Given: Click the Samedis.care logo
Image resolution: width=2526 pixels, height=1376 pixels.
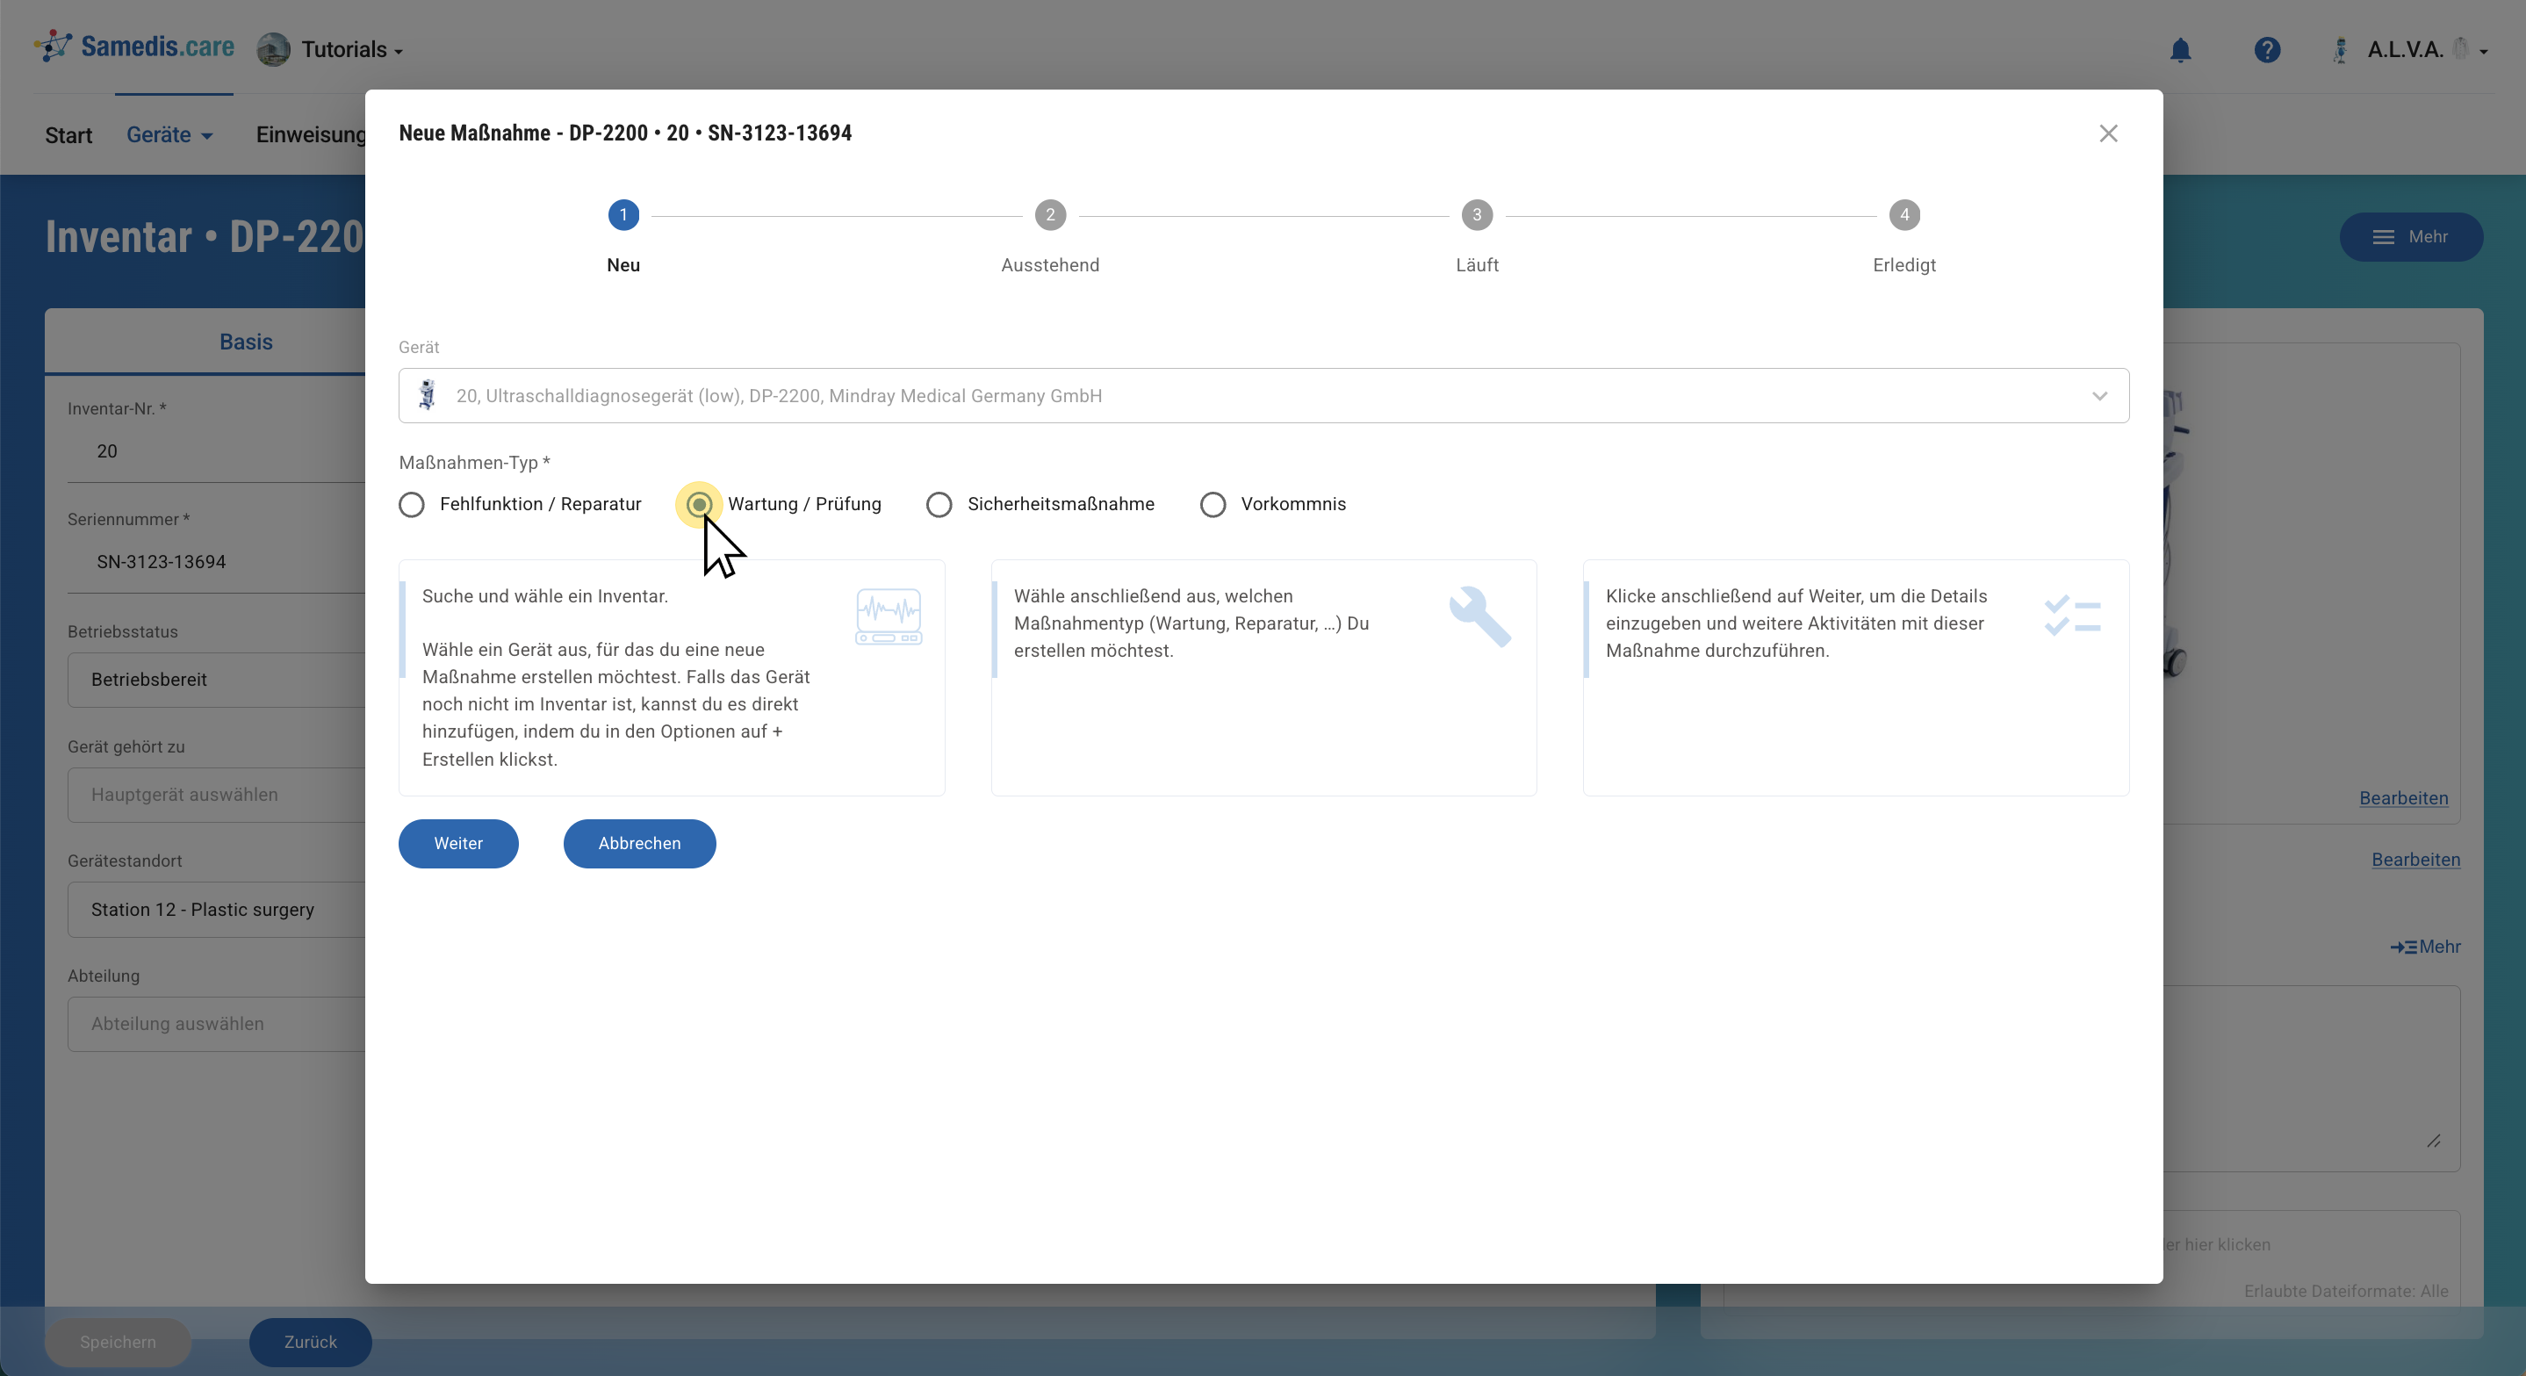Looking at the screenshot, I should click(135, 47).
